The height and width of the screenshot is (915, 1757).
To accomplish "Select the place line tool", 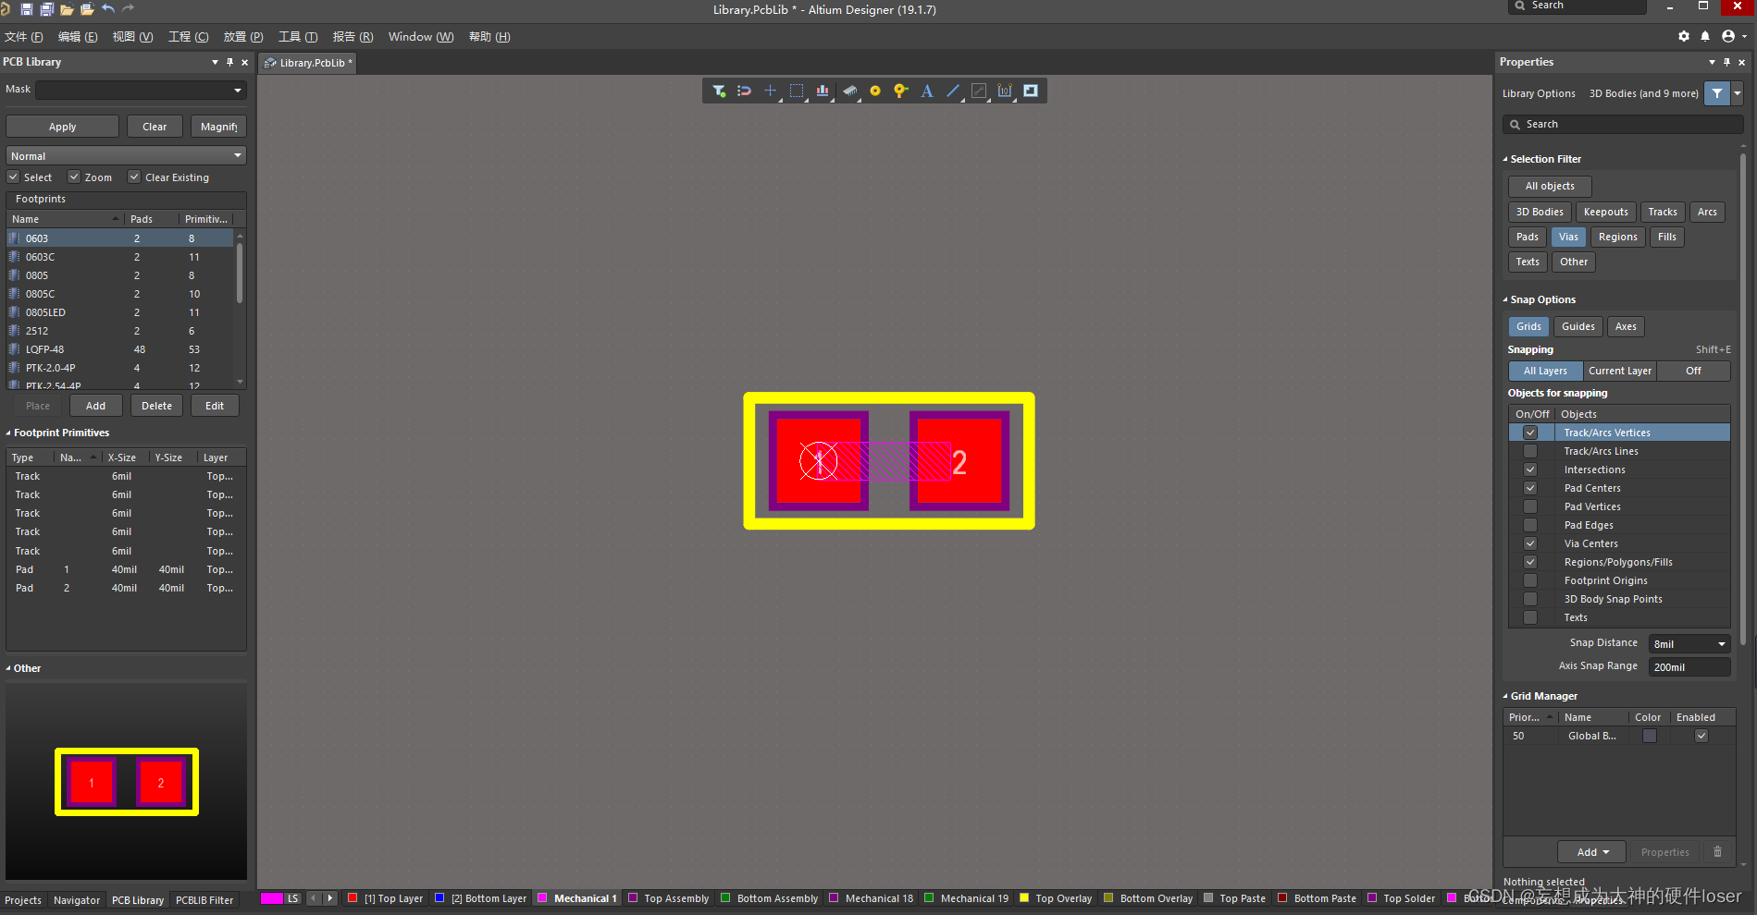I will [x=953, y=91].
